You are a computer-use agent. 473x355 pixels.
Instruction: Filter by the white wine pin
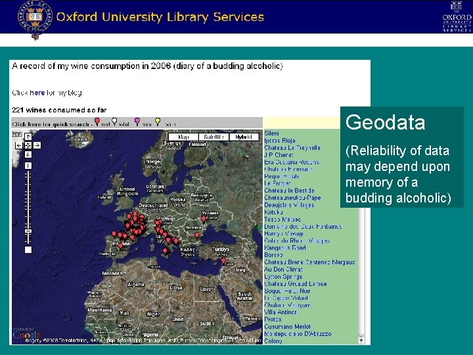coord(114,122)
